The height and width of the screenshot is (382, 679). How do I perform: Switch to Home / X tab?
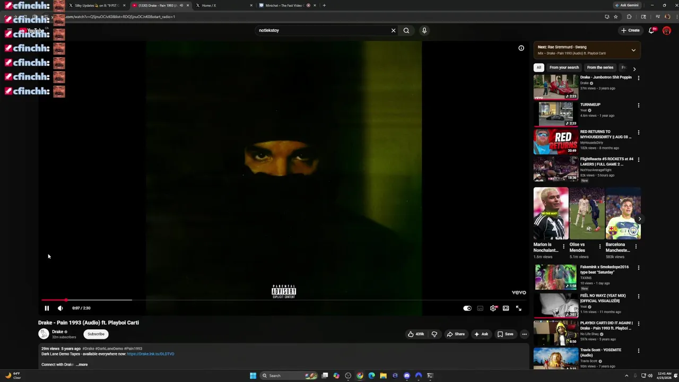click(223, 5)
